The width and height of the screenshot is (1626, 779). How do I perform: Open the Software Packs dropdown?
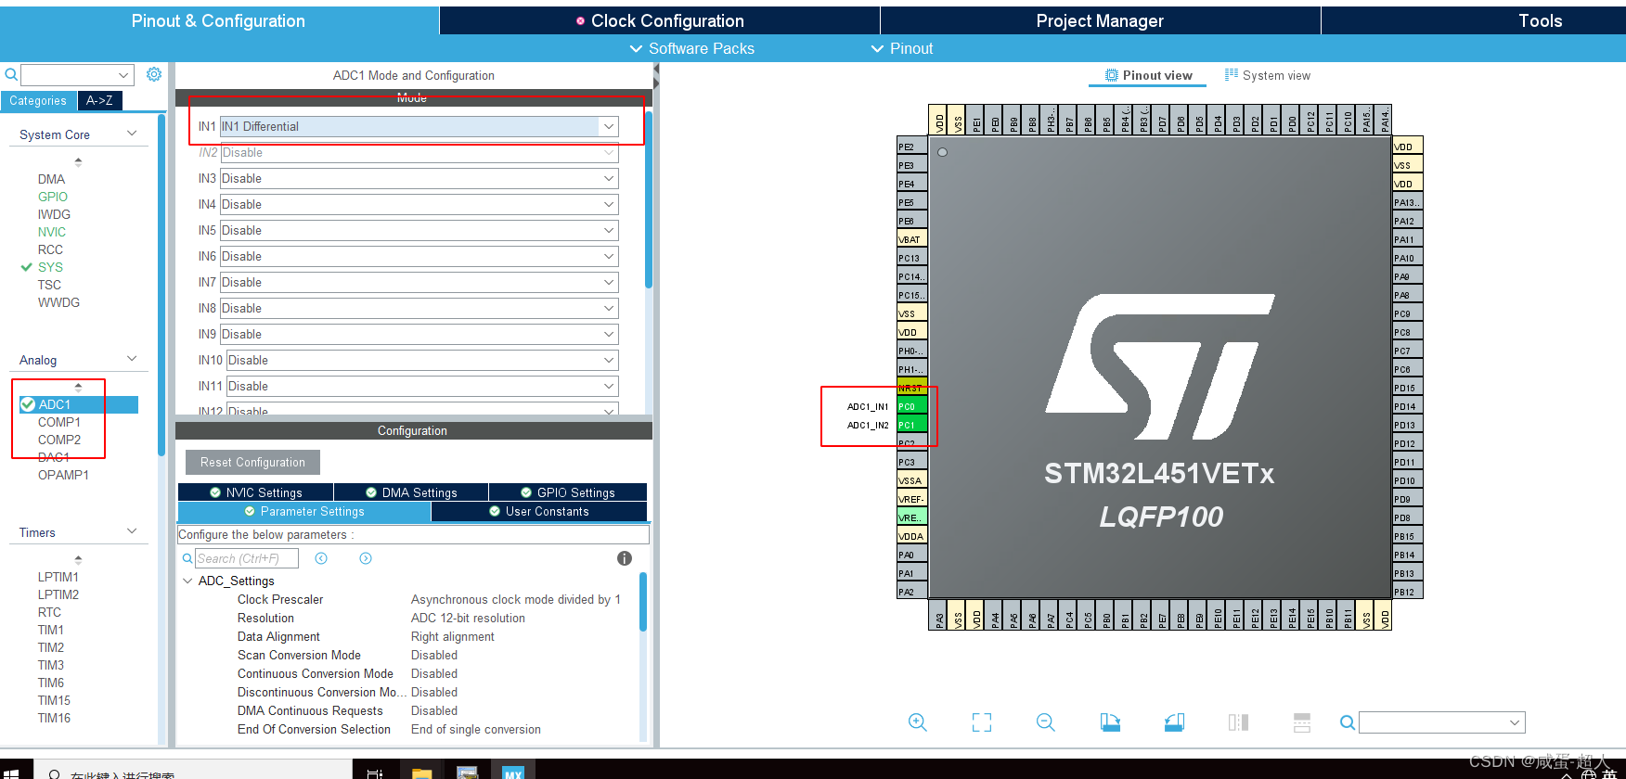point(692,48)
